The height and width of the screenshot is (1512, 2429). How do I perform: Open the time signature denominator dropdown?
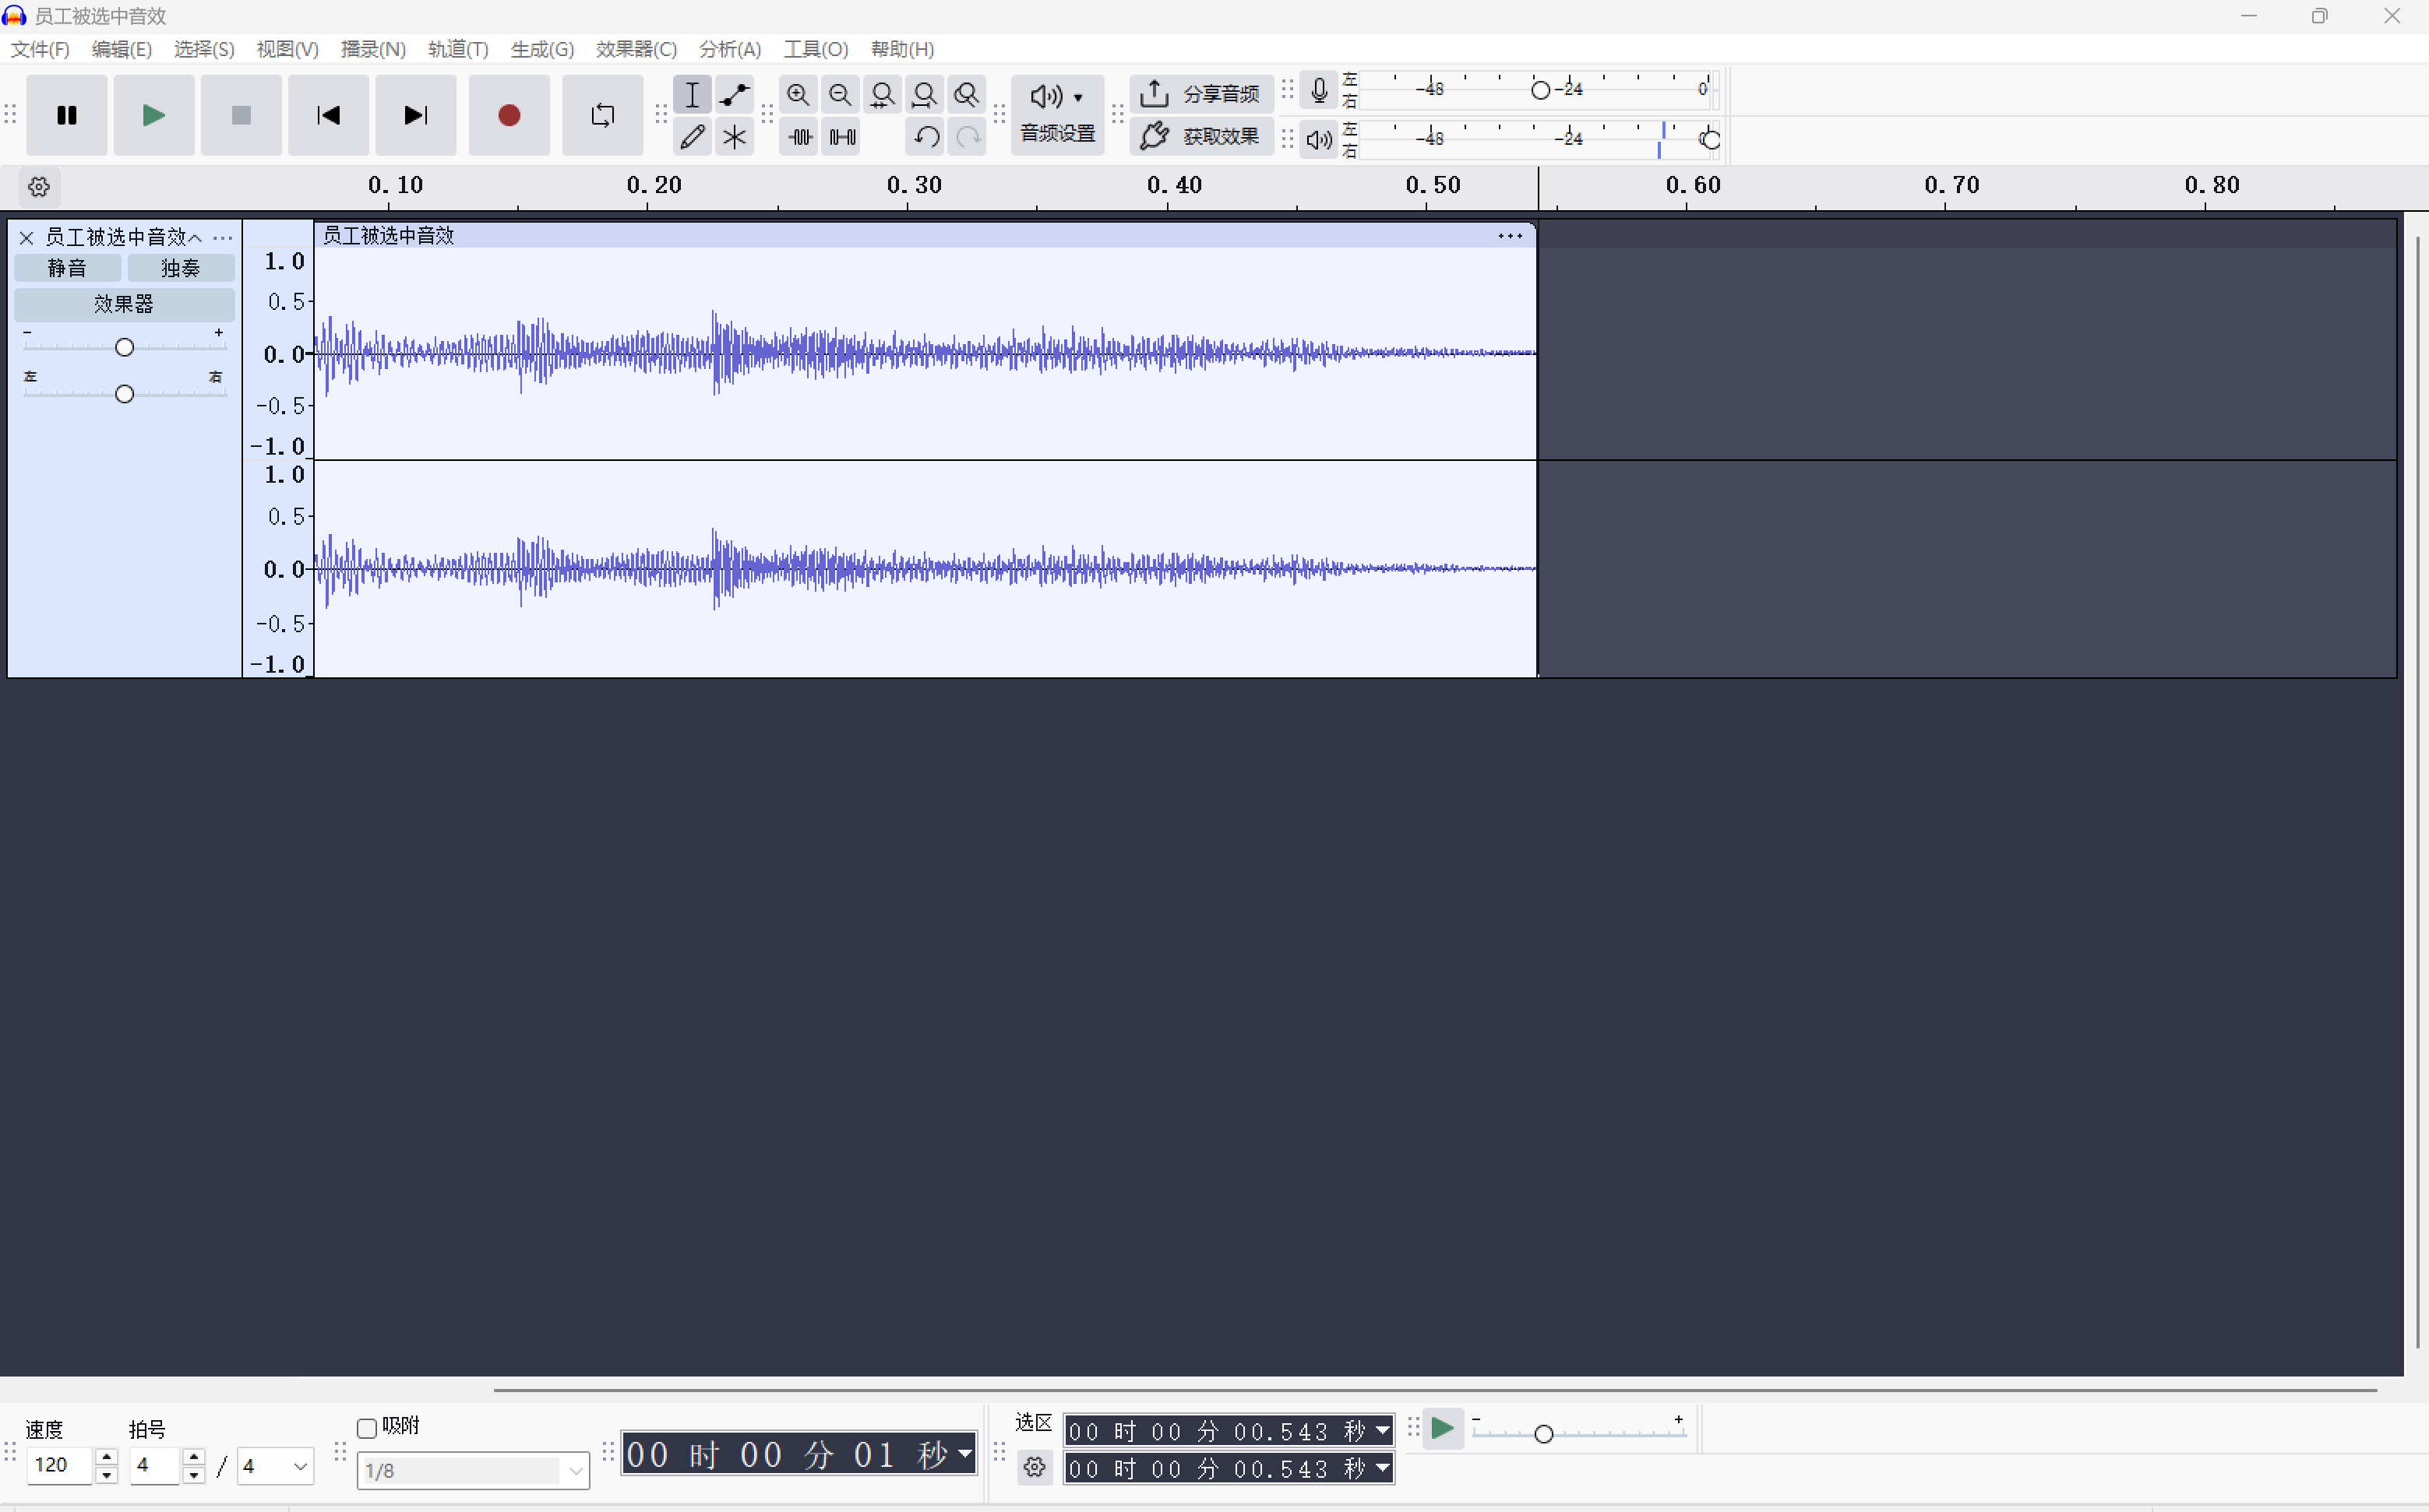coord(275,1466)
